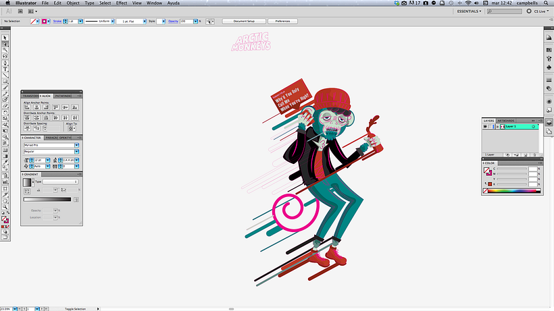Screen dimensions: 554x311
Task: Select the Pen tool
Action: coord(5,63)
